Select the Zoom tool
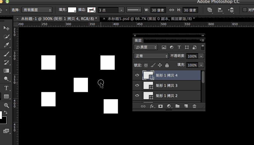Image resolution: width=254 pixels, height=145 pixels. 6,105
